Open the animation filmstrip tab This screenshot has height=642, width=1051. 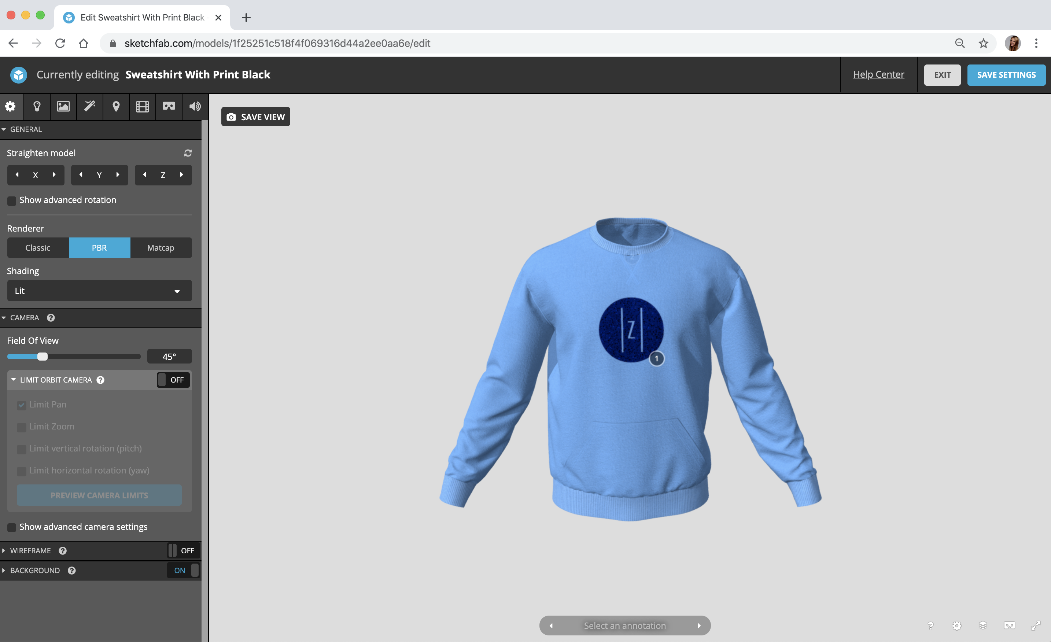point(142,106)
